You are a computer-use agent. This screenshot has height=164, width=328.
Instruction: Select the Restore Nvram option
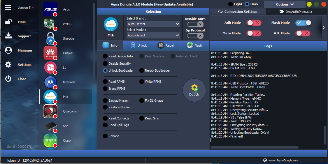click(x=116, y=107)
